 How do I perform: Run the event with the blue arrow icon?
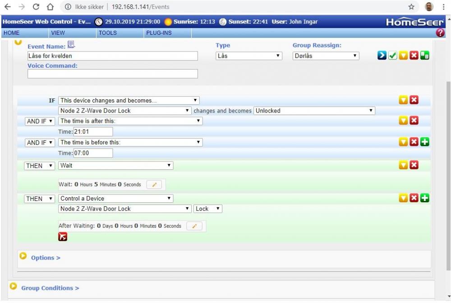point(382,56)
